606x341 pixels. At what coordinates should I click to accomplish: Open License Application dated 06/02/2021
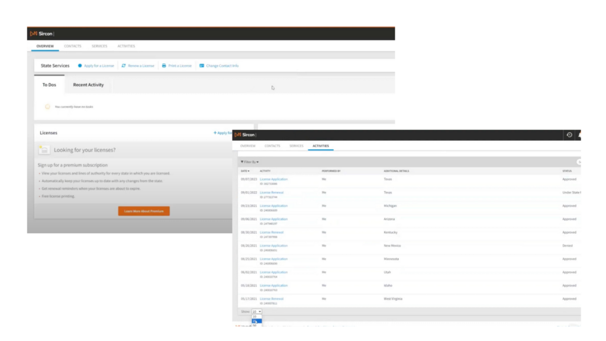pos(273,272)
